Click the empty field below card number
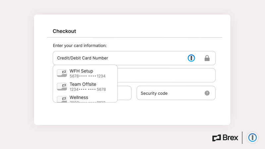This screenshot has height=149, width=265. 166,75
